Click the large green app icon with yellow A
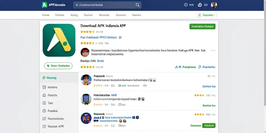266x133 pixels. point(59,40)
